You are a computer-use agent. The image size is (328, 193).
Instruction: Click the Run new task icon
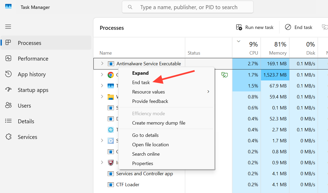click(239, 27)
